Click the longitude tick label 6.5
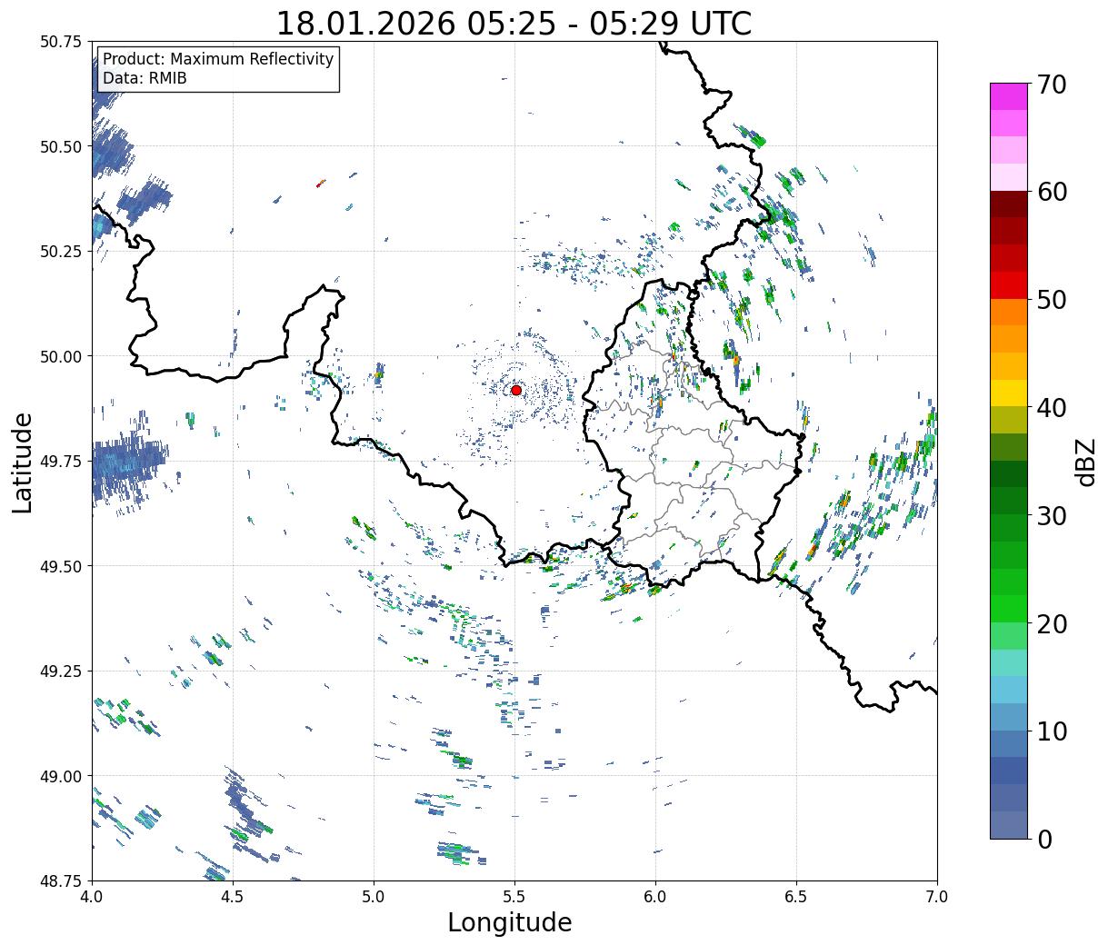The width and height of the screenshot is (1108, 945). tap(796, 897)
